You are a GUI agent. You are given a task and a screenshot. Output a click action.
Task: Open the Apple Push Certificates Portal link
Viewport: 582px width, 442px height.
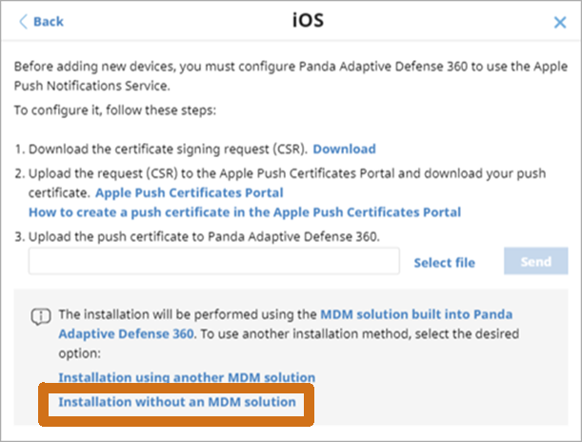pyautogui.click(x=190, y=192)
